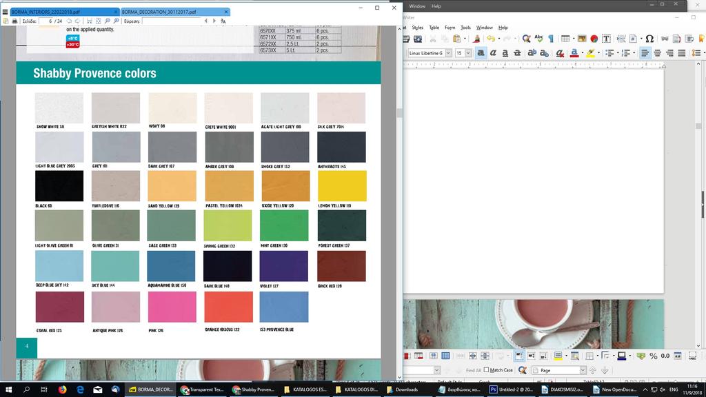The width and height of the screenshot is (706, 397).
Task: Find next match arrow in PDF viewer
Action: 214,21
